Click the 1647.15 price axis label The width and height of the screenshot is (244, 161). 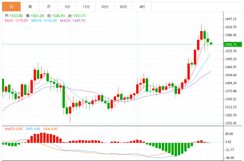point(231,19)
